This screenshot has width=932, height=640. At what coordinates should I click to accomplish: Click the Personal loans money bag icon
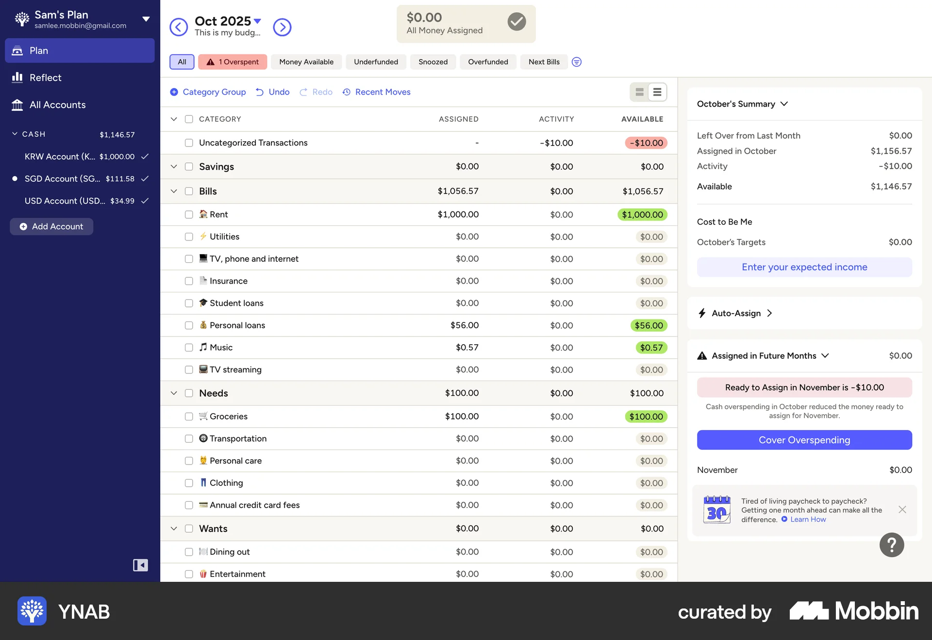pos(203,325)
